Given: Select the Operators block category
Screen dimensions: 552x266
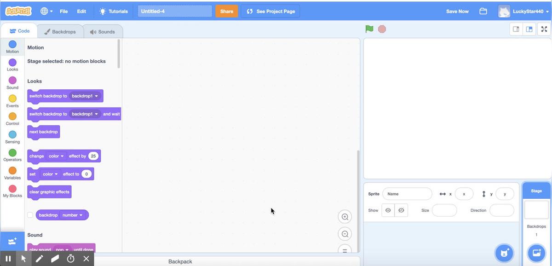Looking at the screenshot, I should point(12,155).
